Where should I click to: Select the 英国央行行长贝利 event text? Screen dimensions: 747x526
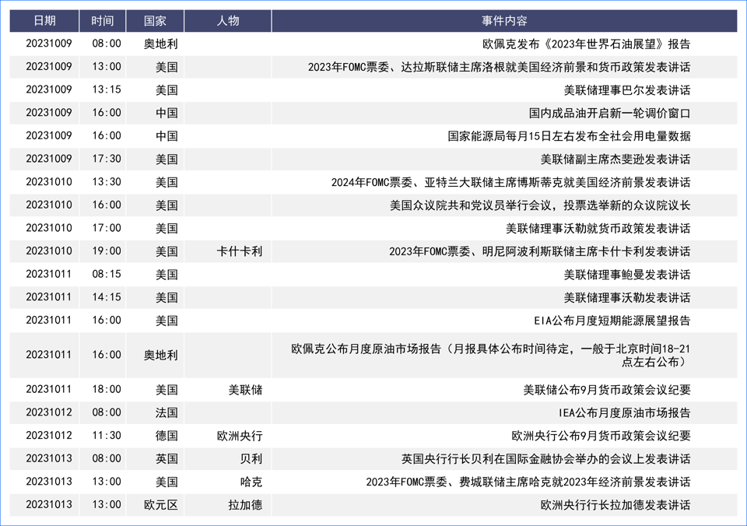tap(545, 459)
